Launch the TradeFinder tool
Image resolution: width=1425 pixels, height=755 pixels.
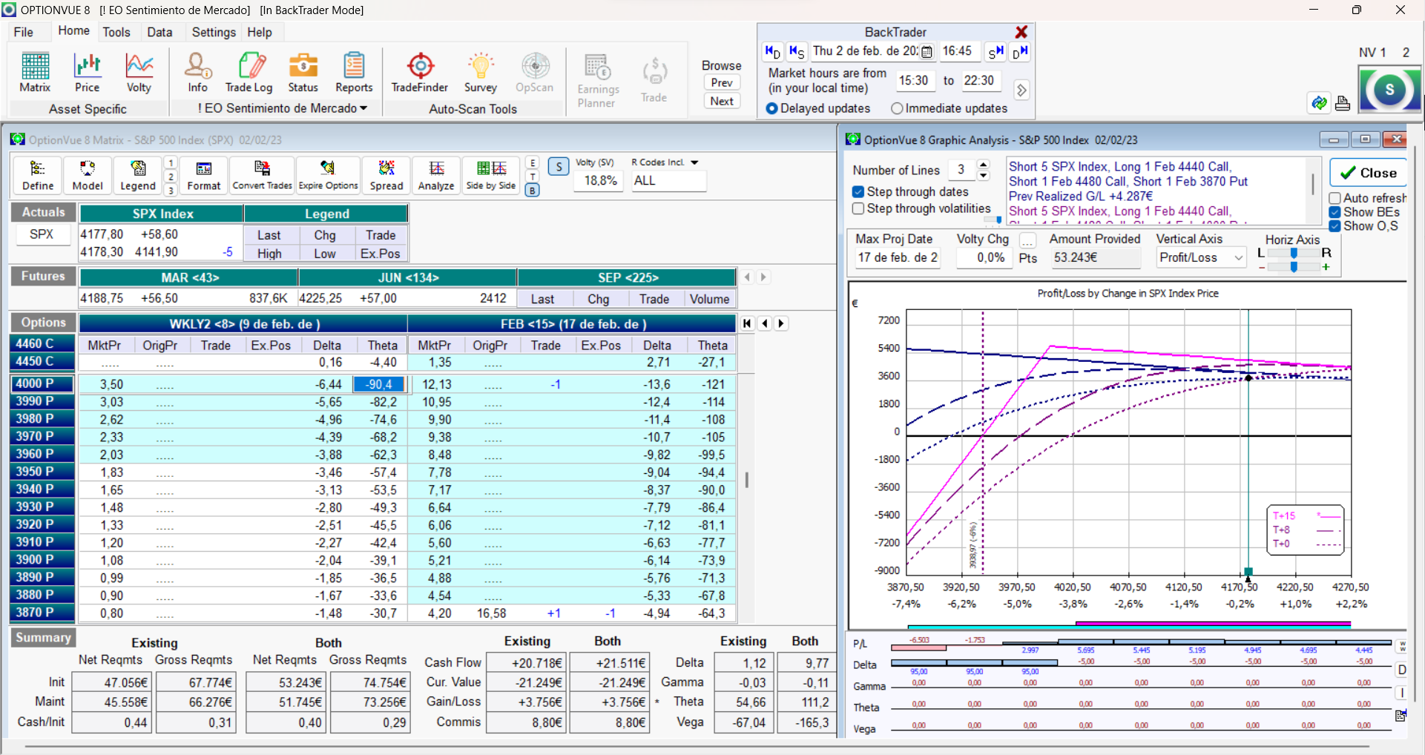coord(420,73)
